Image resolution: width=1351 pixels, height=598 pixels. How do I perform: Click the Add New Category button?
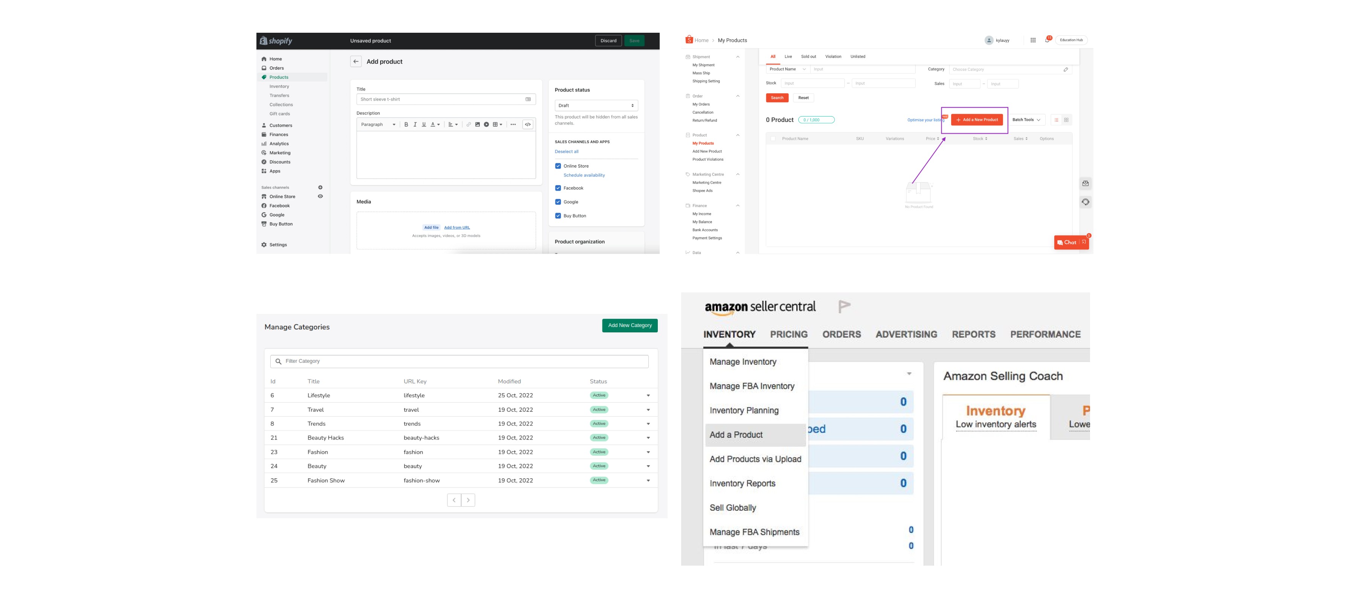click(629, 326)
